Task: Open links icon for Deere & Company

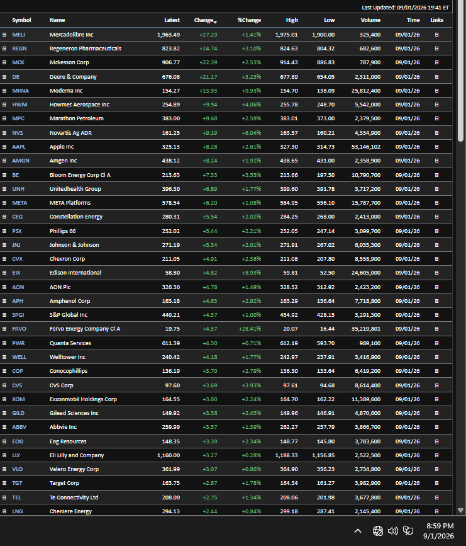Action: [x=437, y=77]
